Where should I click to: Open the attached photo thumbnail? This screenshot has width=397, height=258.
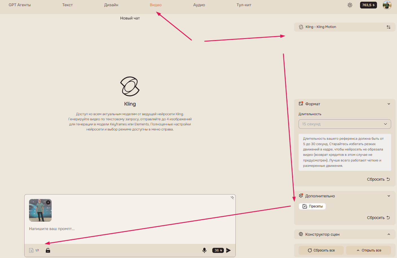pyautogui.click(x=40, y=210)
